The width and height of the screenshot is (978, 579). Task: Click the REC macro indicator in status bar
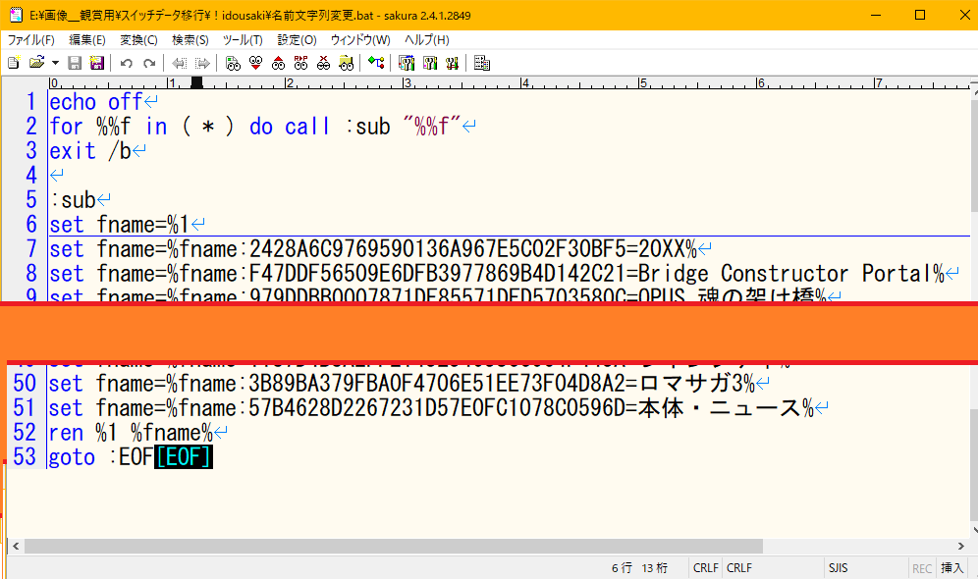(922, 568)
